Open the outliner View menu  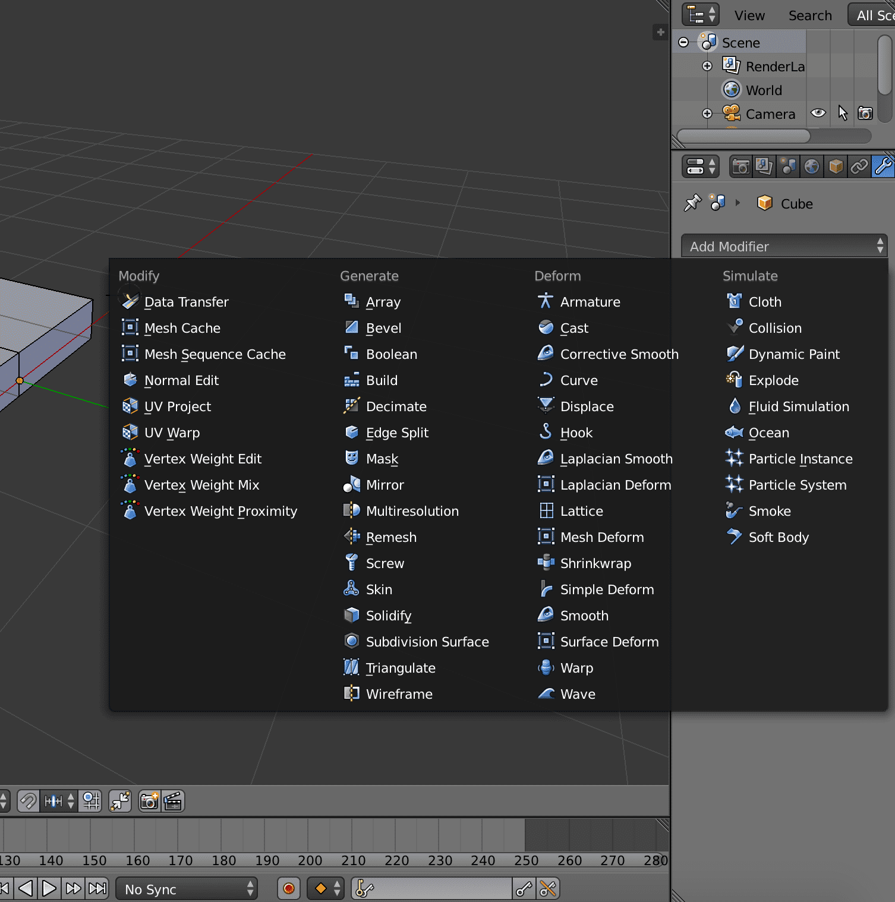click(749, 15)
